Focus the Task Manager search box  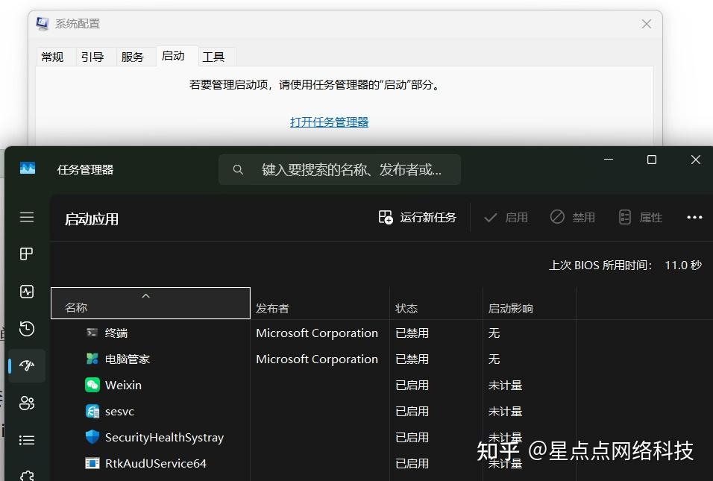click(339, 169)
